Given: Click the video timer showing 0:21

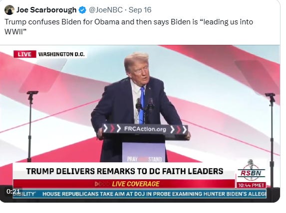Looking at the screenshot, I should pyautogui.click(x=13, y=192).
